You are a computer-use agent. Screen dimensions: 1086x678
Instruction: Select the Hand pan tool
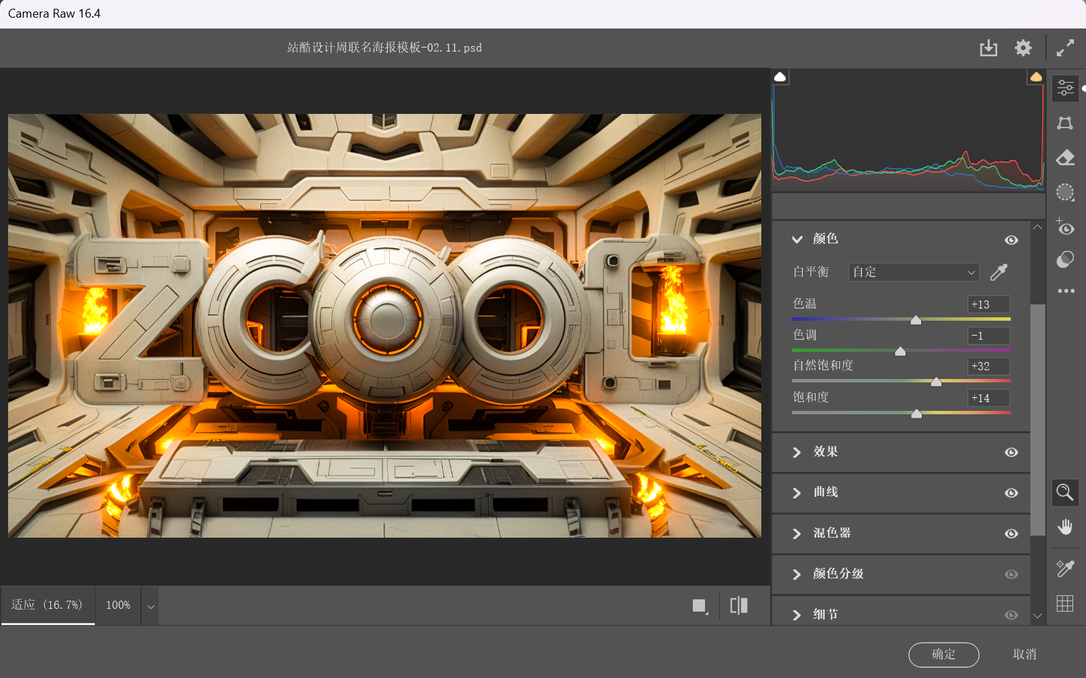click(x=1065, y=527)
